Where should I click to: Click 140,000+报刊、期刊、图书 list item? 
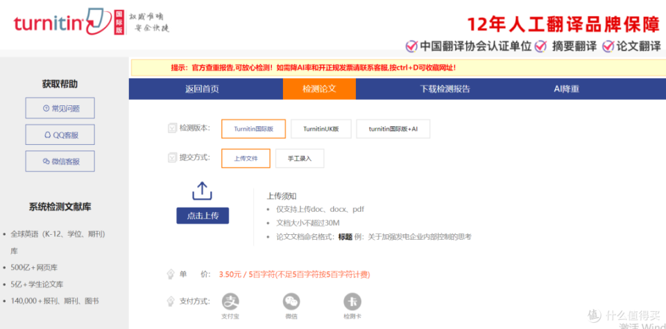pyautogui.click(x=55, y=301)
